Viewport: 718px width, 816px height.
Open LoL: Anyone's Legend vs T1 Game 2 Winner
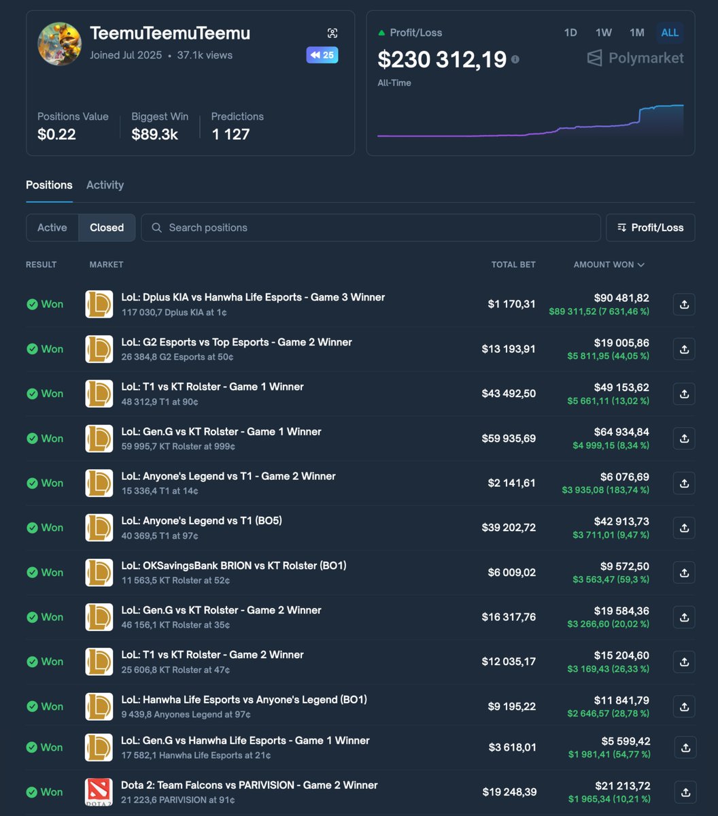(228, 476)
